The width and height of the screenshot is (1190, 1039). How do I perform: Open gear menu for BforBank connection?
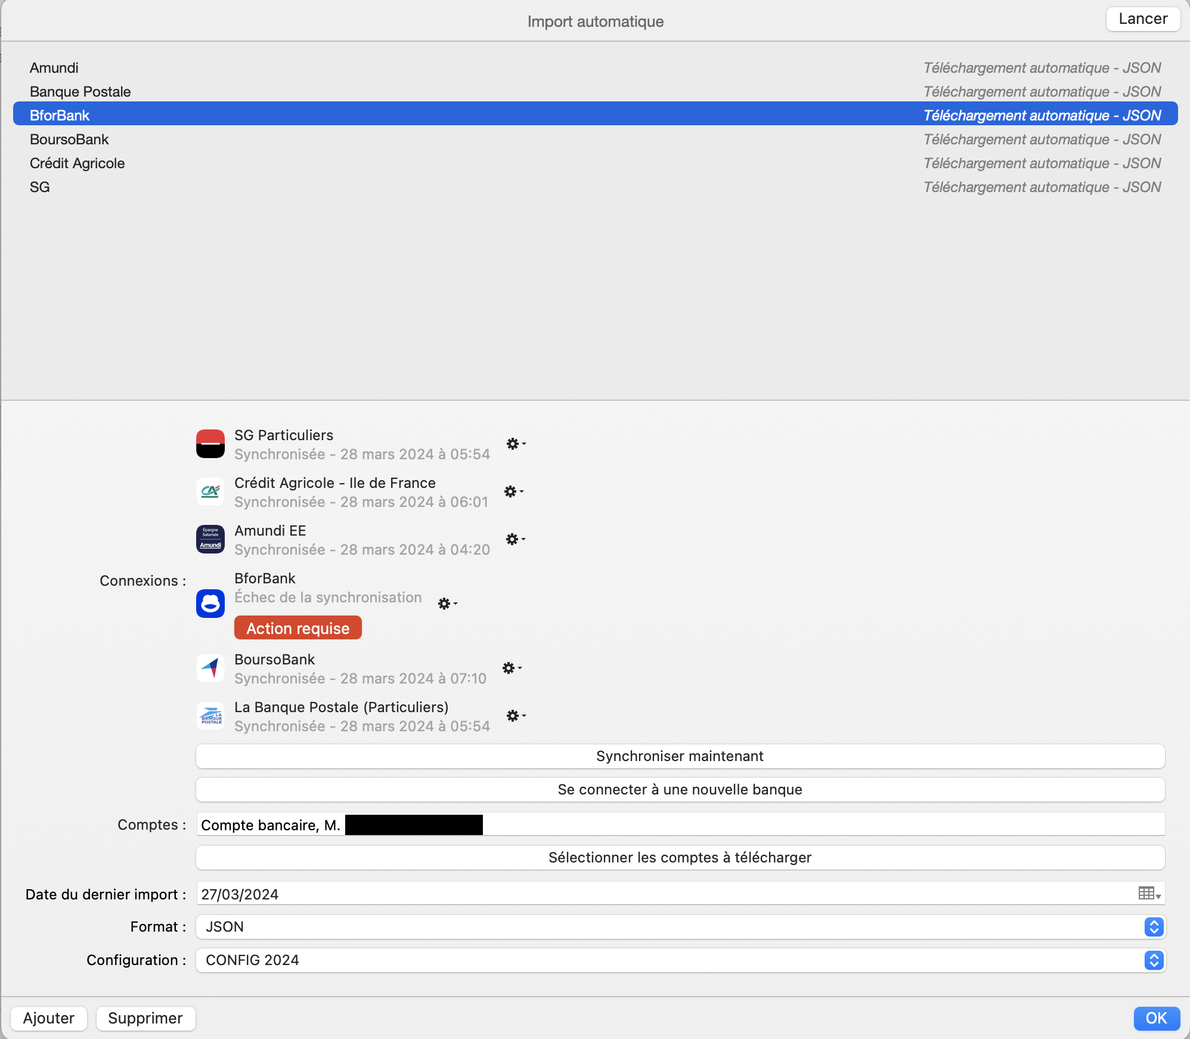pos(447,604)
